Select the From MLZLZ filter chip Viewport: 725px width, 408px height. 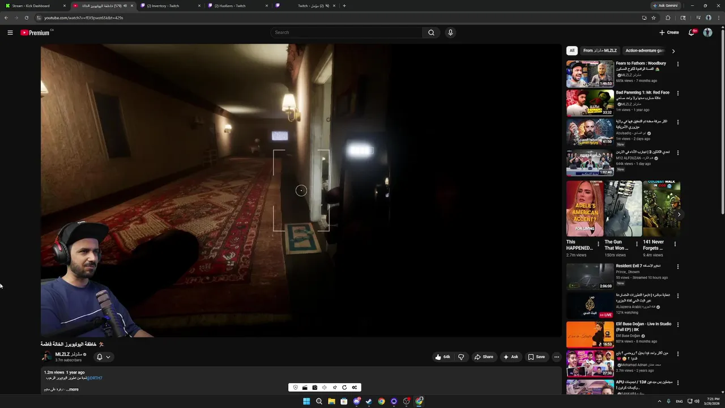[x=600, y=50]
